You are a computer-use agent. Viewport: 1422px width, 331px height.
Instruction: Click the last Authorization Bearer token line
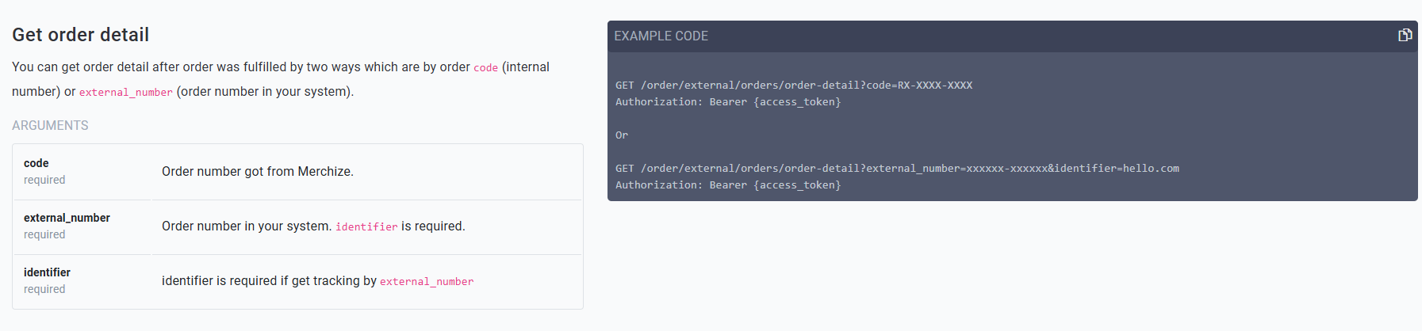[x=728, y=185]
